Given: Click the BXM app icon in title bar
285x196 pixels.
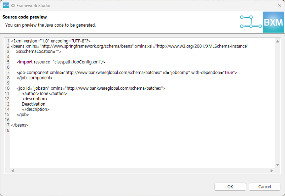Looking at the screenshot, I should (6, 6).
